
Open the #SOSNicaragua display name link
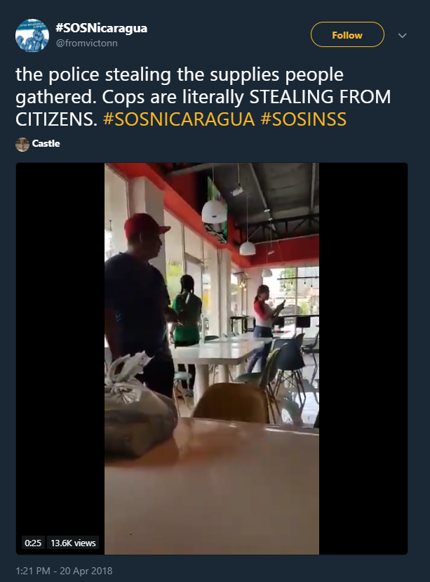click(101, 28)
